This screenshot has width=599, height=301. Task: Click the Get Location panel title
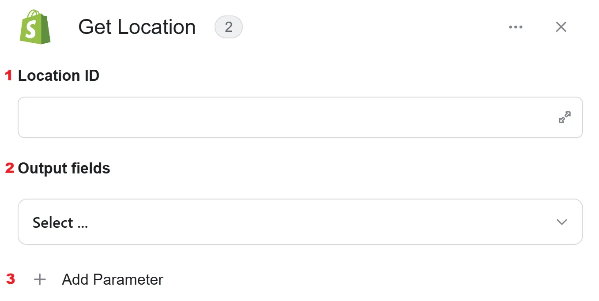click(137, 27)
